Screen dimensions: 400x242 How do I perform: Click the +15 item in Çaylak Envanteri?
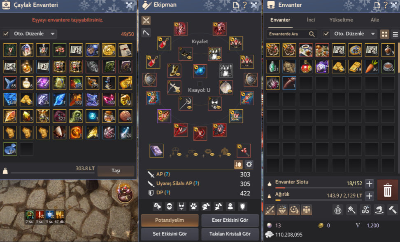click(59, 50)
